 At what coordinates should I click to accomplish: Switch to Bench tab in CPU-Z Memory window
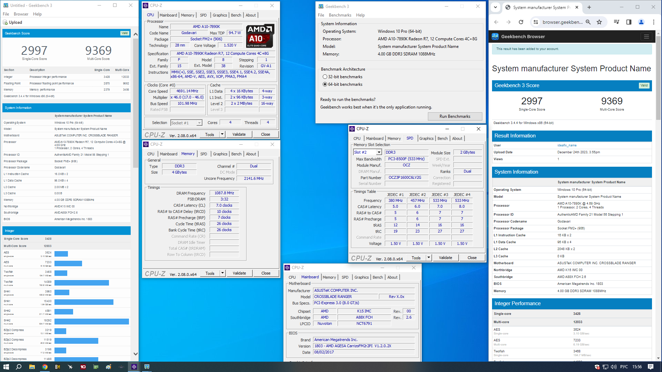237,154
